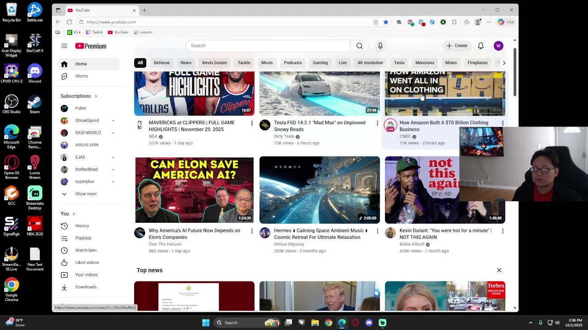This screenshot has height=330, width=588.
Task: Open Shorts in the sidebar
Action: click(x=87, y=76)
